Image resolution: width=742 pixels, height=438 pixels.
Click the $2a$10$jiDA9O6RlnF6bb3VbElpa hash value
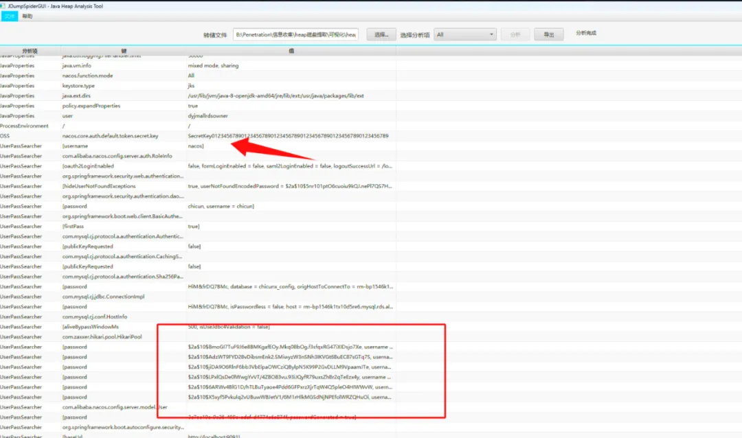coord(290,367)
